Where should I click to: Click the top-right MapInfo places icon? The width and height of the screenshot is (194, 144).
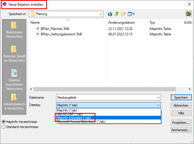tap(188, 14)
